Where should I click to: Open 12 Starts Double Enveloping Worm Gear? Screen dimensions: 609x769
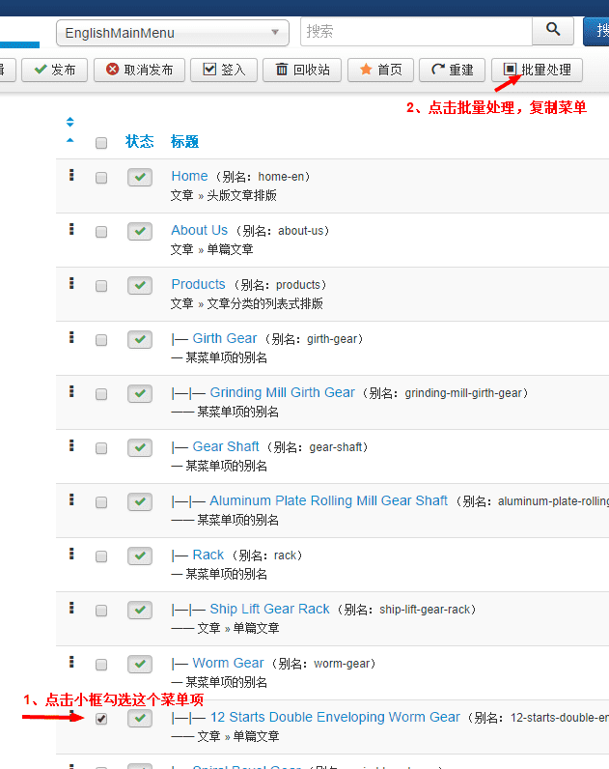click(x=335, y=717)
